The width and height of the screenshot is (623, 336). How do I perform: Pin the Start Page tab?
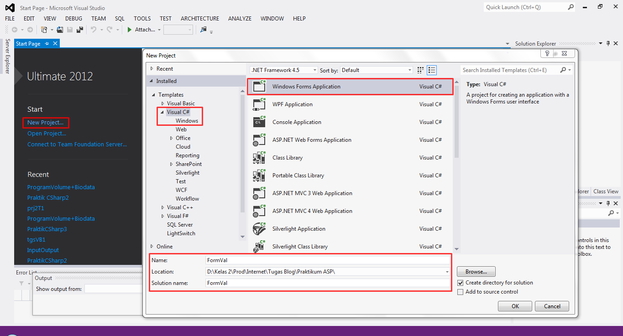(x=46, y=44)
